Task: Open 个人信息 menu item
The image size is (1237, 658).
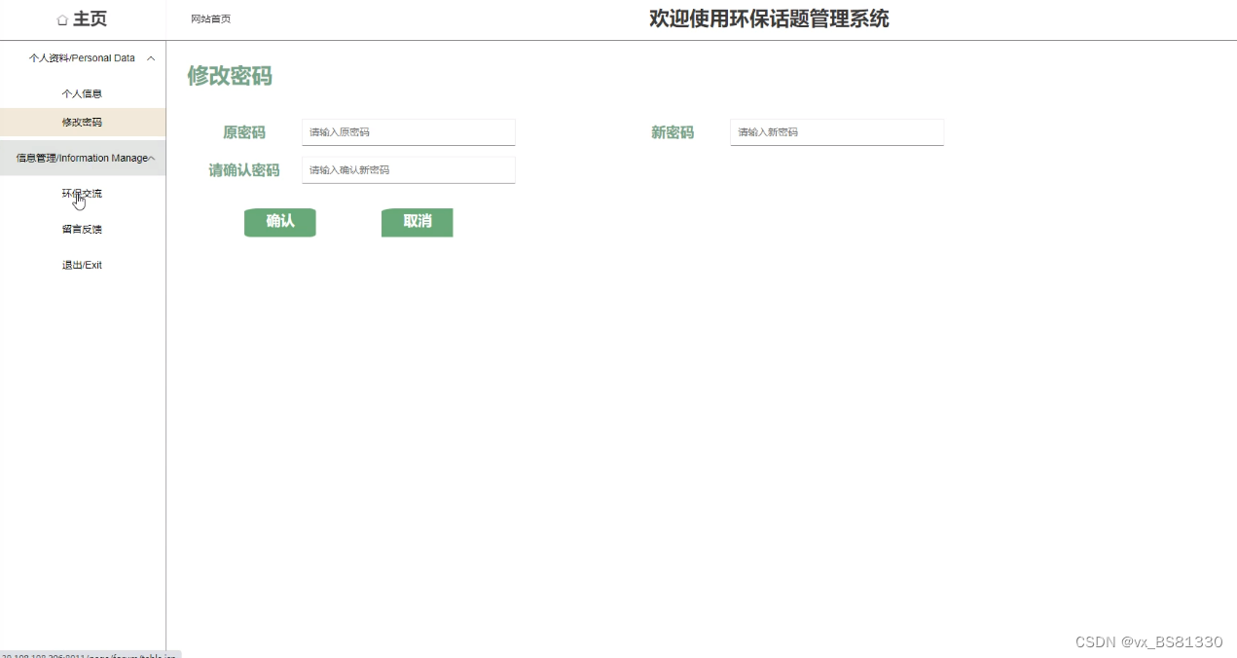Action: click(83, 94)
